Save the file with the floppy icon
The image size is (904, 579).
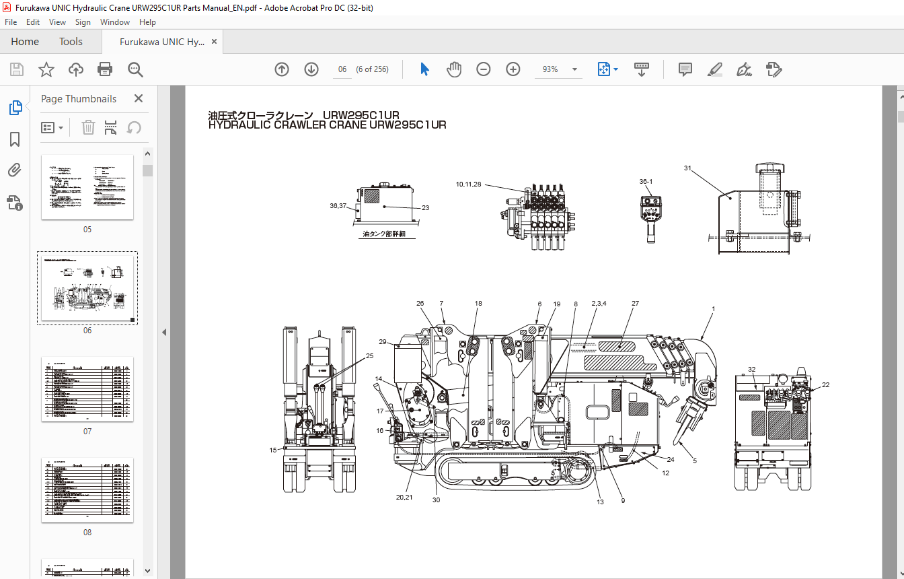(17, 69)
